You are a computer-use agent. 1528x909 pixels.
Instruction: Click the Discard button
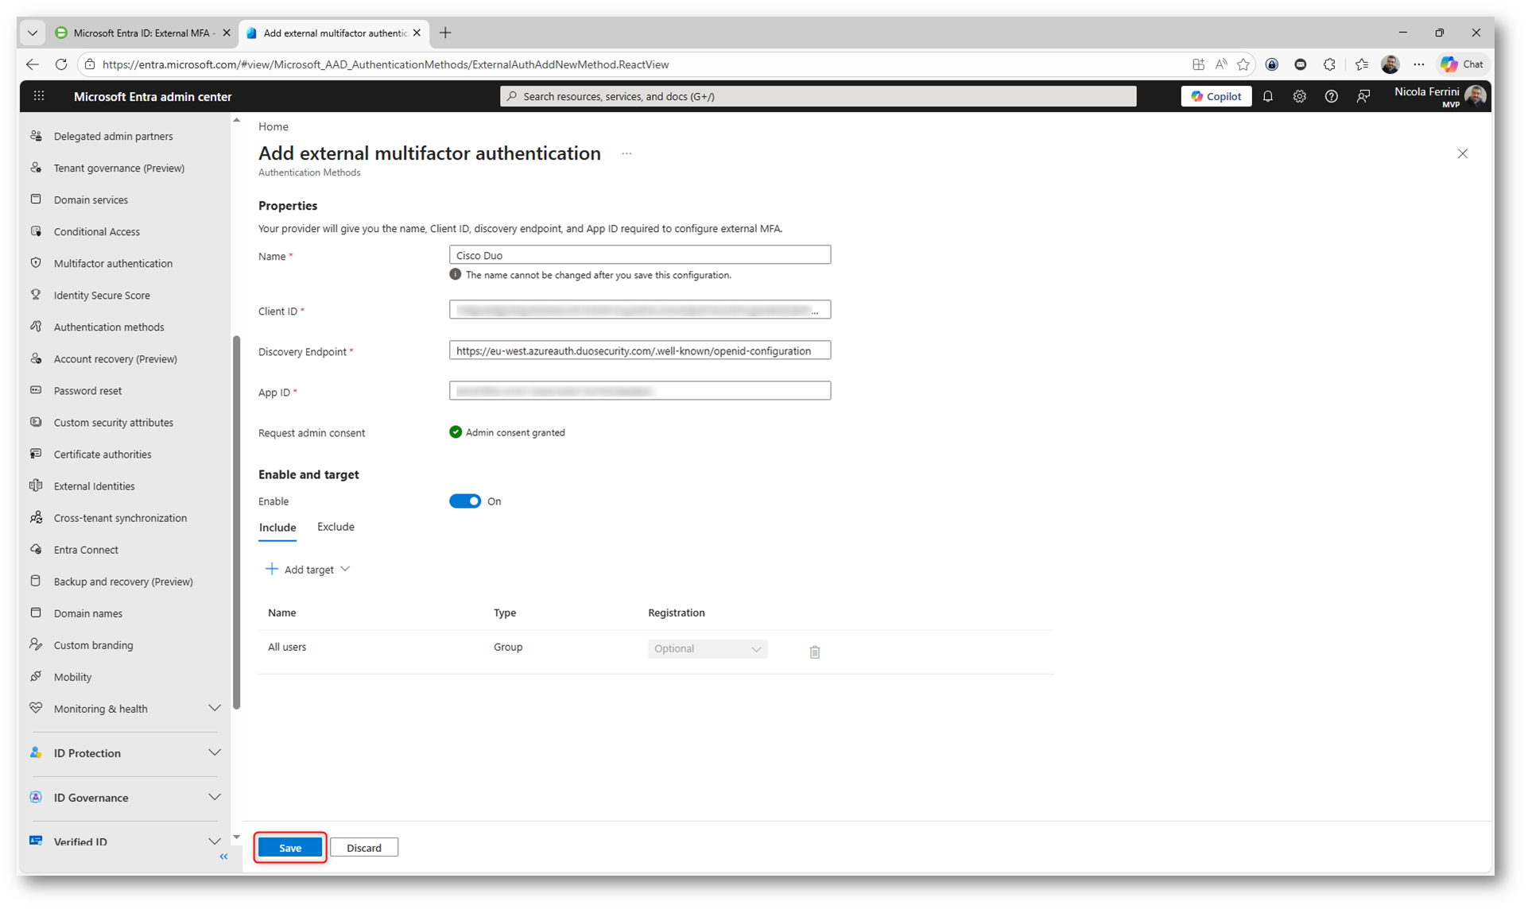(x=363, y=848)
